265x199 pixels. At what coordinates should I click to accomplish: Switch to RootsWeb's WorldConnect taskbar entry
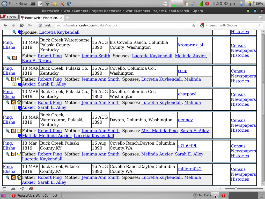point(36,195)
